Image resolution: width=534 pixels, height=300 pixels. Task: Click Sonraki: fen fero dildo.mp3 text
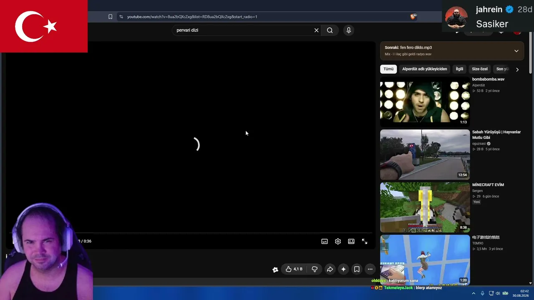coord(408,47)
